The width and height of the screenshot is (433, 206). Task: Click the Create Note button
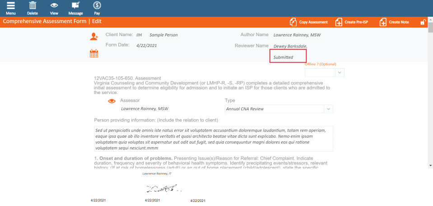point(395,22)
